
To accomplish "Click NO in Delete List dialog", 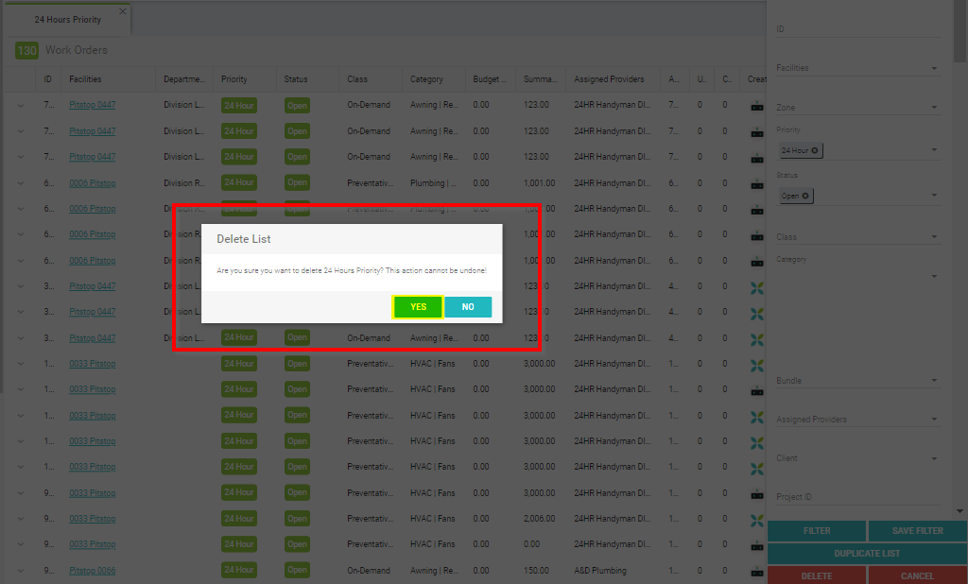I will tap(468, 307).
